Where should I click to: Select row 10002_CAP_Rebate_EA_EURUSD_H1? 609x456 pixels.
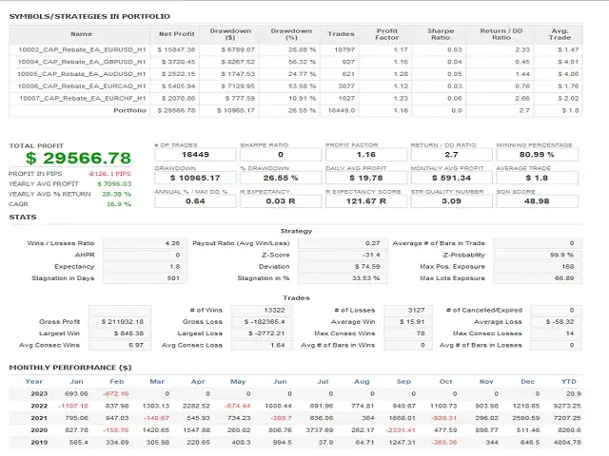click(296, 49)
